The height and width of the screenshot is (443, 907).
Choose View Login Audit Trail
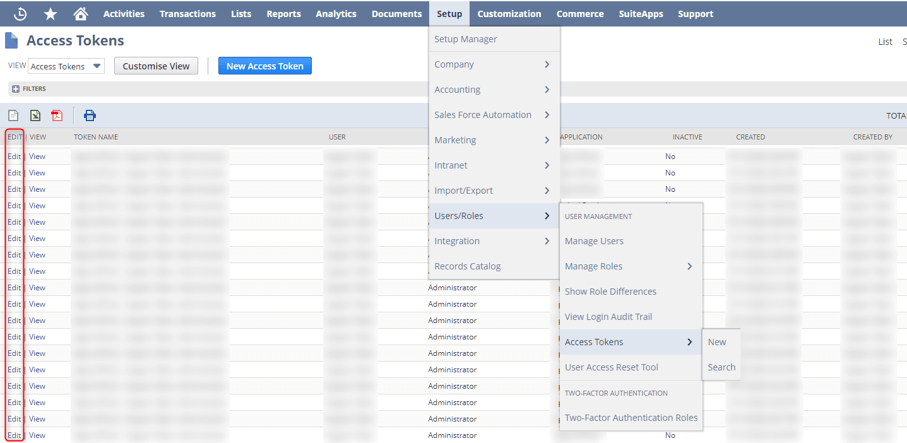[631, 317]
